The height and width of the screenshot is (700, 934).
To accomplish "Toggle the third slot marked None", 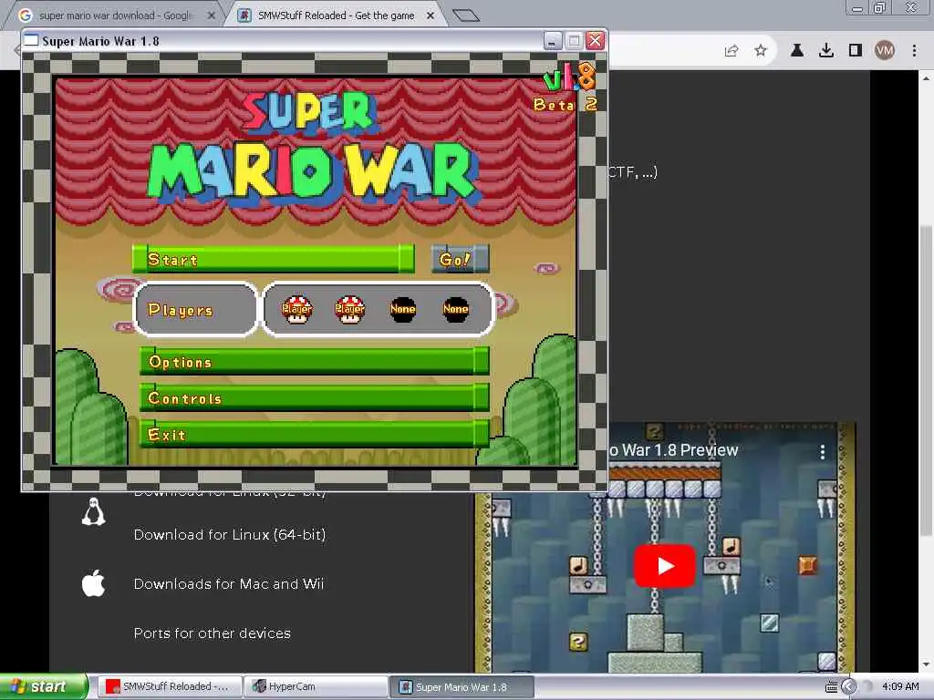I will tap(402, 309).
